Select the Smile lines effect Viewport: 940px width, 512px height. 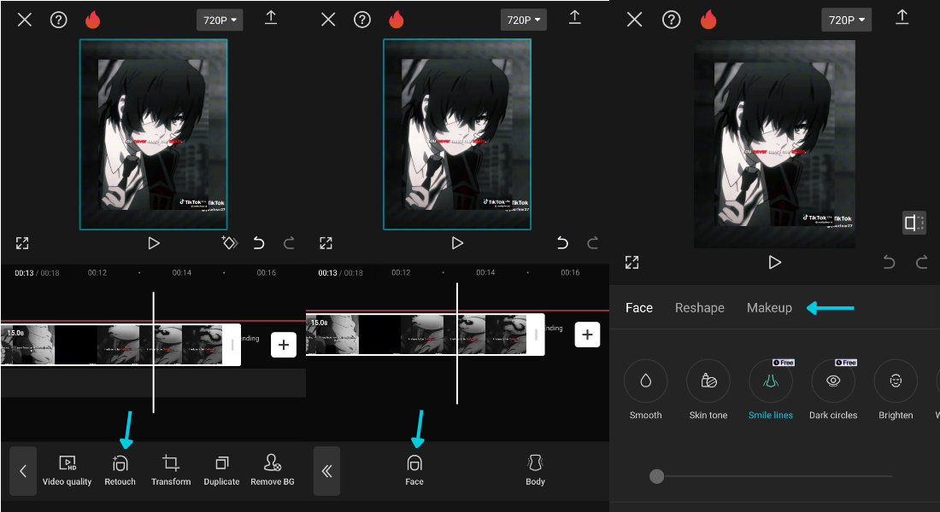coord(770,389)
